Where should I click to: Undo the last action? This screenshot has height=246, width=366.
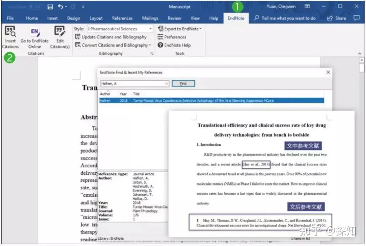[x=59, y=6]
